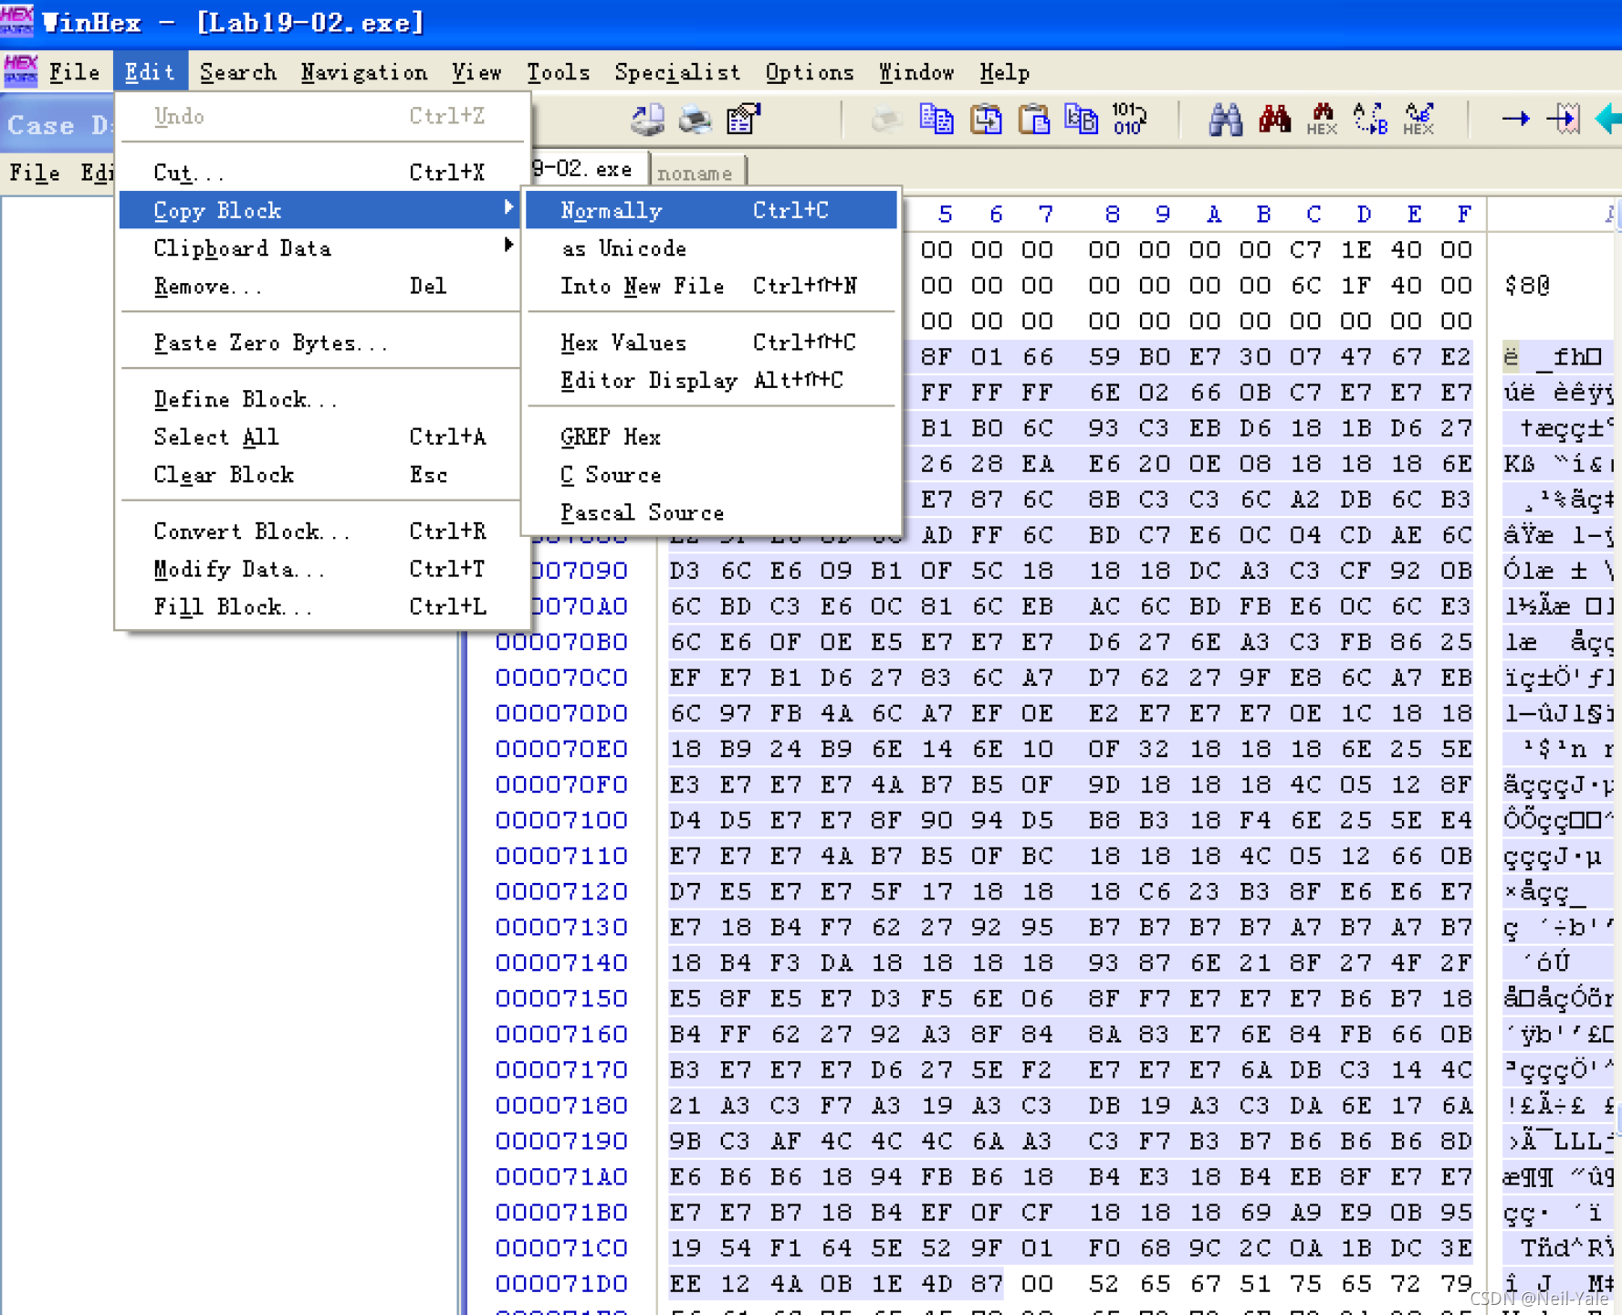Click the Find Hex Values icon
Image resolution: width=1622 pixels, height=1315 pixels.
(x=1322, y=120)
